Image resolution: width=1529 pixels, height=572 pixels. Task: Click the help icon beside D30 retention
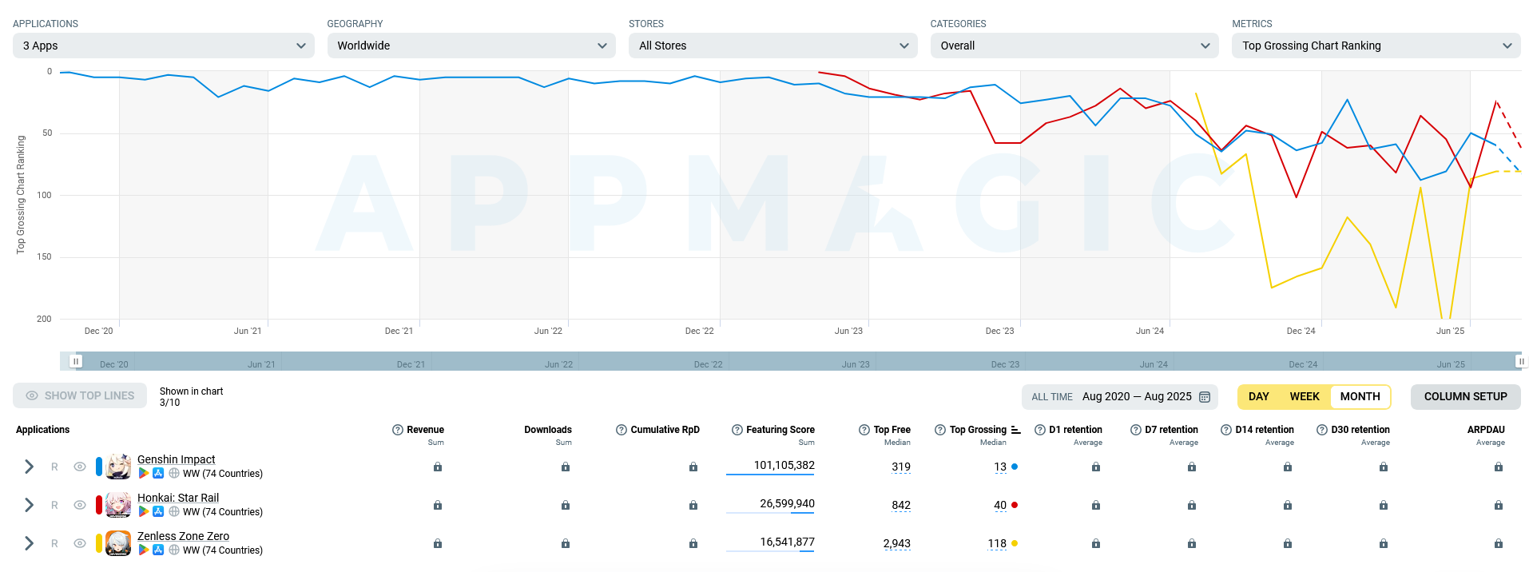[x=1322, y=430]
